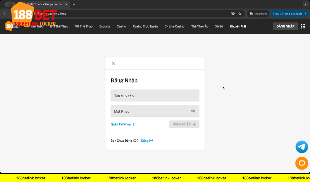Click the New Chrome available update button
The image size is (310, 182).
click(289, 14)
